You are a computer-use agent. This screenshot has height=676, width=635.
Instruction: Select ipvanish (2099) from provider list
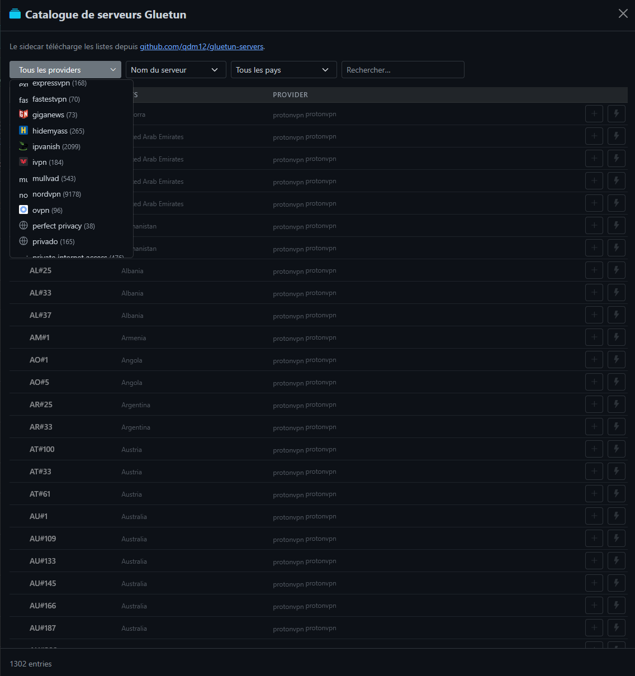[72, 146]
